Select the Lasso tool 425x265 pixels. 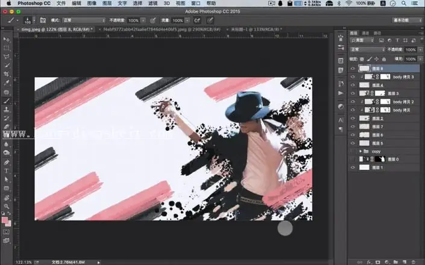coord(6,57)
